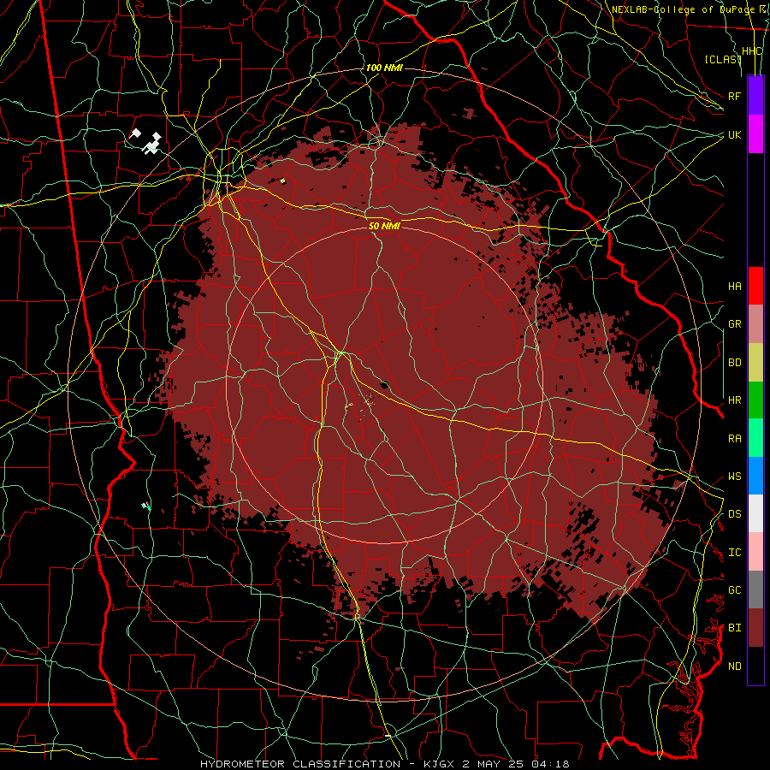Screen dimensions: 770x770
Task: Click the IC legend label
Action: click(x=734, y=553)
